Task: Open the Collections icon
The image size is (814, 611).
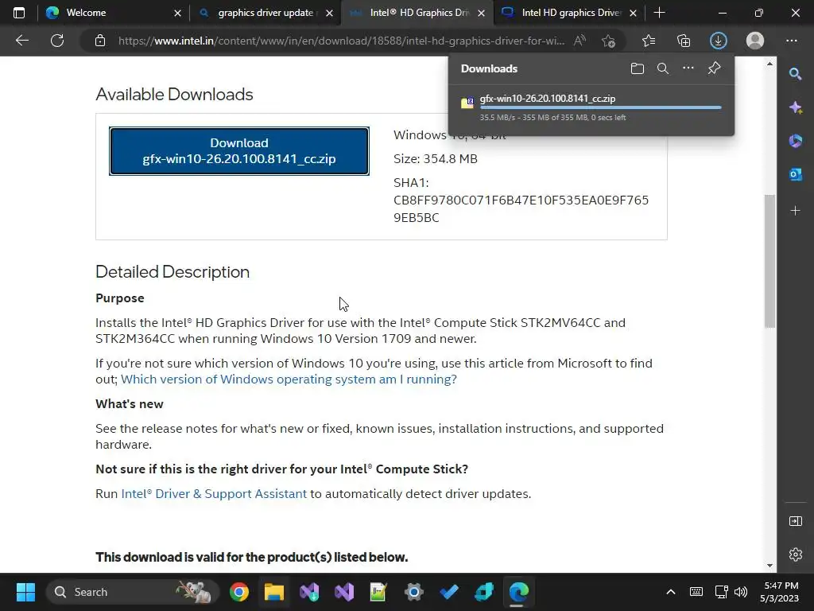Action: point(684,41)
